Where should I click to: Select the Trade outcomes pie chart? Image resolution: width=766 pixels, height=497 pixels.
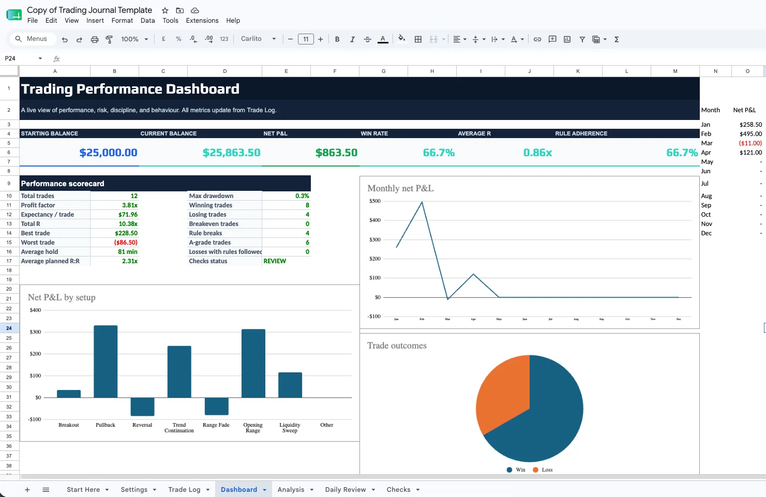(x=530, y=404)
